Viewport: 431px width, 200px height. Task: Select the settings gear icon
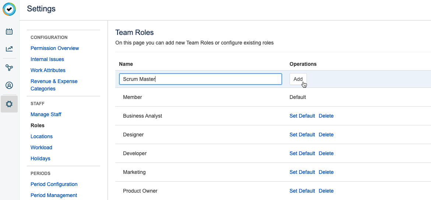(9, 104)
